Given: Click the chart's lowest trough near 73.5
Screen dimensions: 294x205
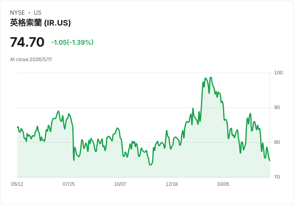Looking at the screenshot, I should (150, 165).
